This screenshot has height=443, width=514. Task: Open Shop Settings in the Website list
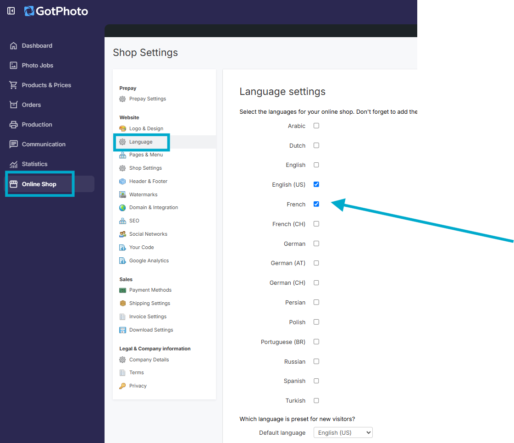(145, 168)
